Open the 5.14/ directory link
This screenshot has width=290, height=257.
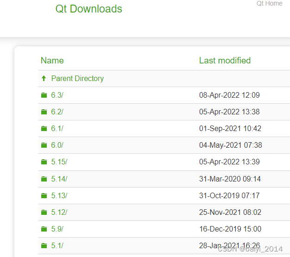(59, 179)
